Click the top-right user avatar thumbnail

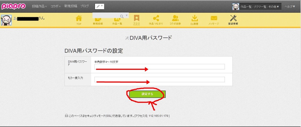pyautogui.click(x=236, y=6)
